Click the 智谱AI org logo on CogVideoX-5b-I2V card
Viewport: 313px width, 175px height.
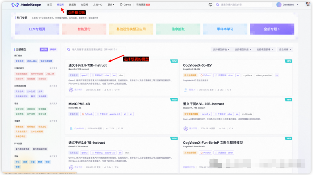coord(186,90)
